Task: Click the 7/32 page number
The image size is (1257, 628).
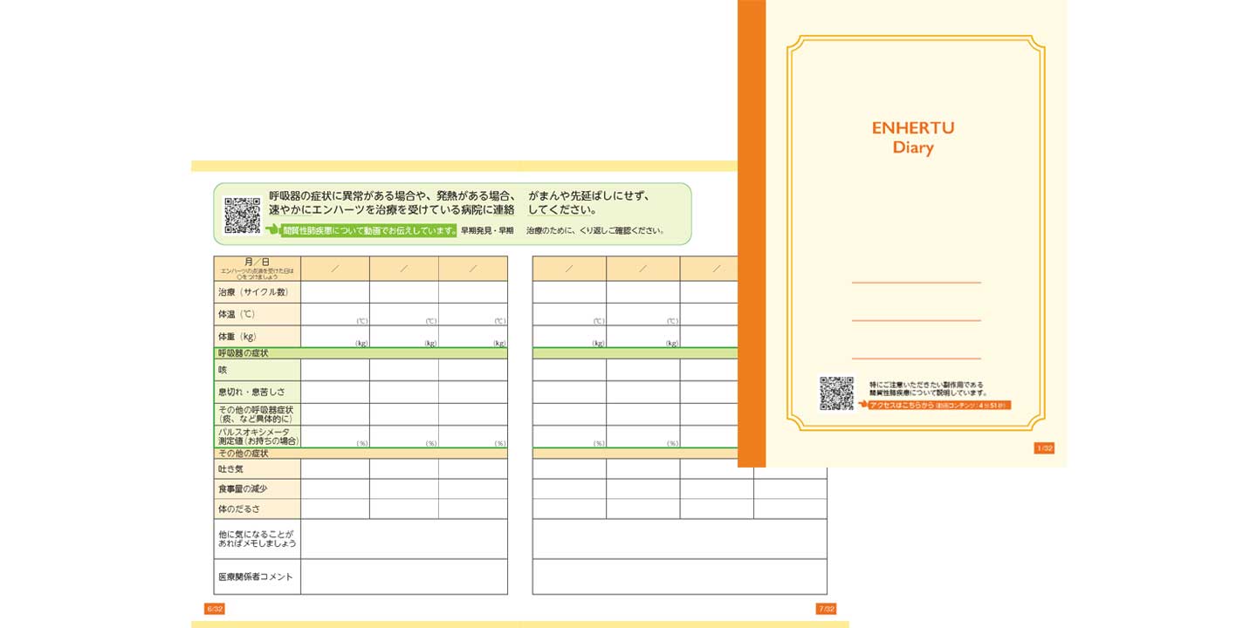Action: pyautogui.click(x=827, y=609)
